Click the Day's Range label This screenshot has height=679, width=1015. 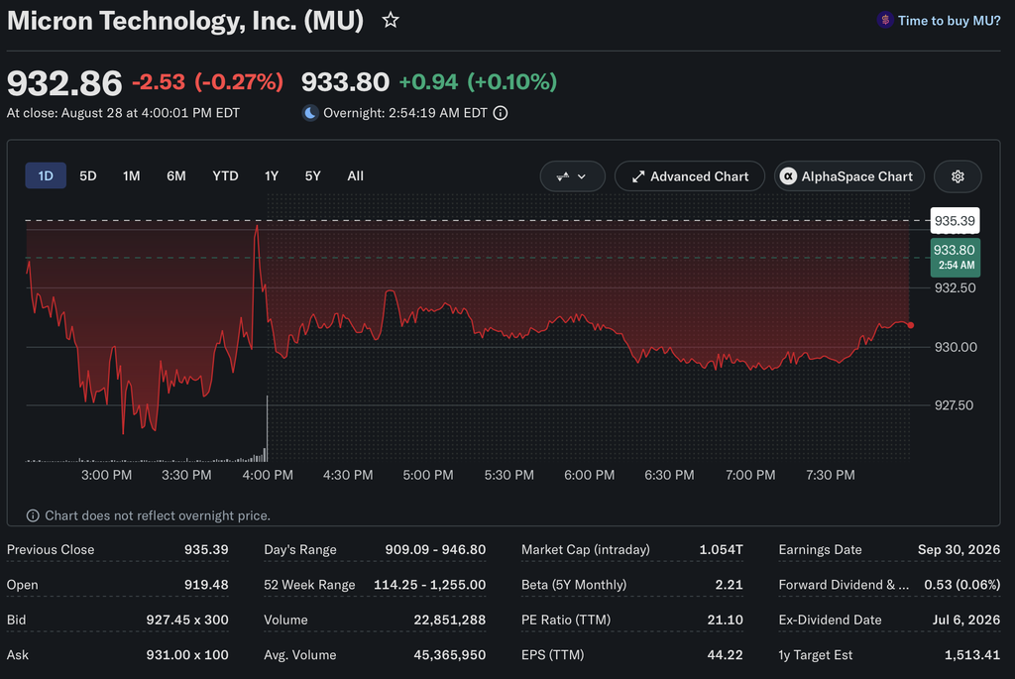[300, 549]
